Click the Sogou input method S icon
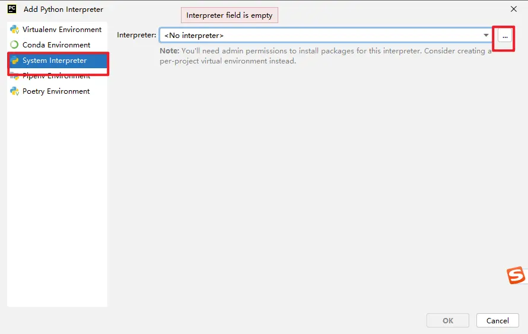 [516, 275]
